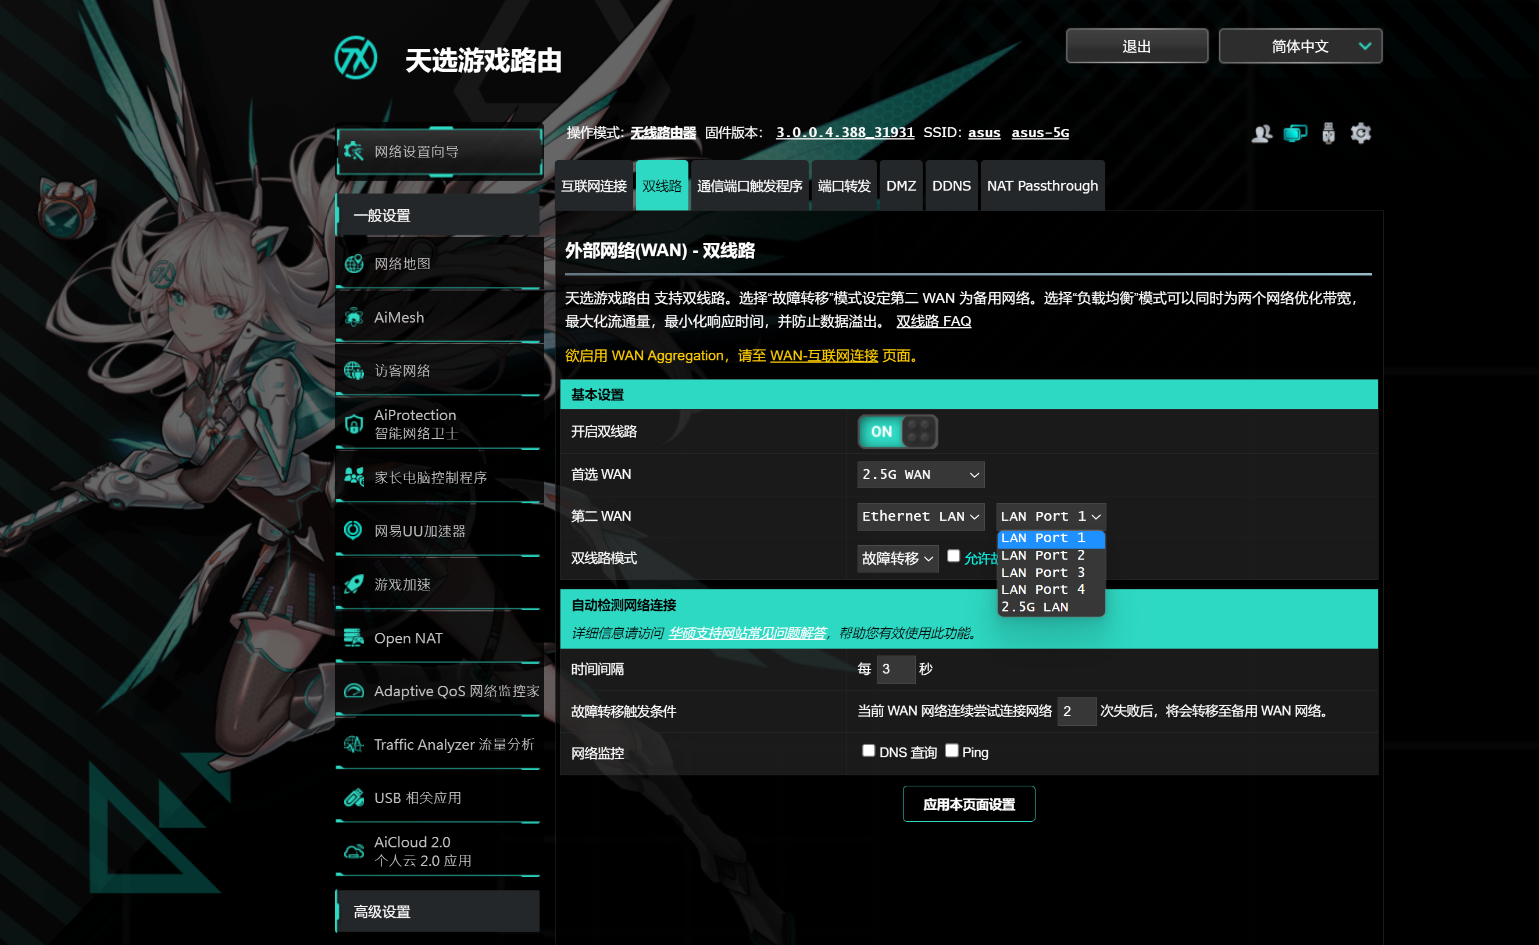Open 游戏加速 in sidebar
Image resolution: width=1539 pixels, height=945 pixels.
point(438,584)
